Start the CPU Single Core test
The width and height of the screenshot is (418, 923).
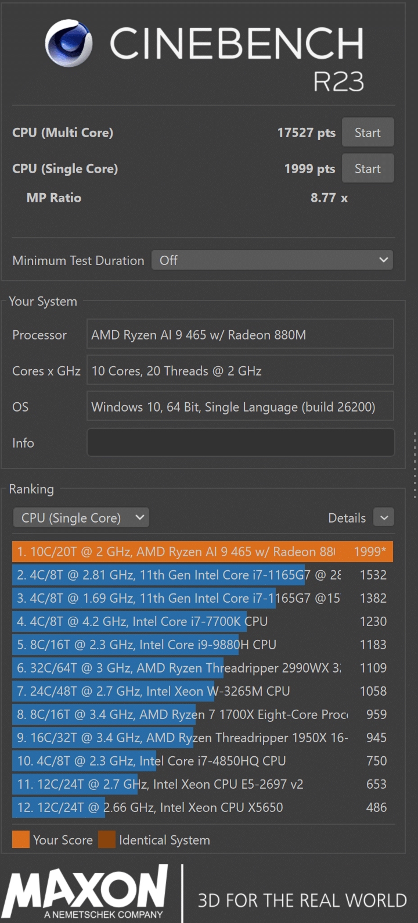(x=367, y=169)
